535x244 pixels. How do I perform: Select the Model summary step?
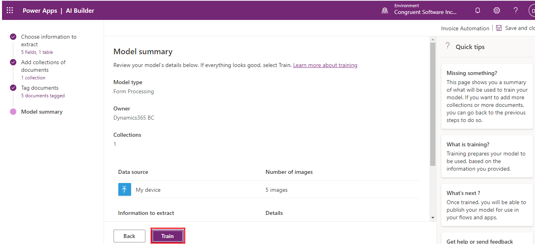(x=42, y=112)
